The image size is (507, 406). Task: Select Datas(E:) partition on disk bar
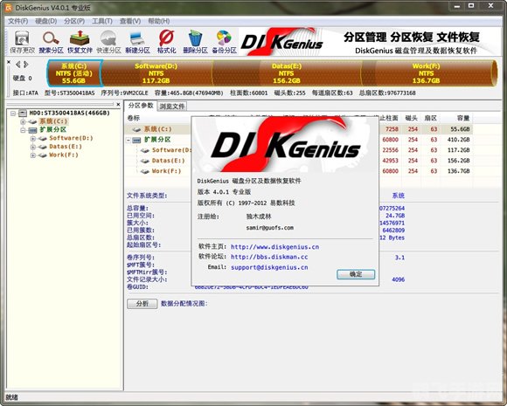coord(287,73)
